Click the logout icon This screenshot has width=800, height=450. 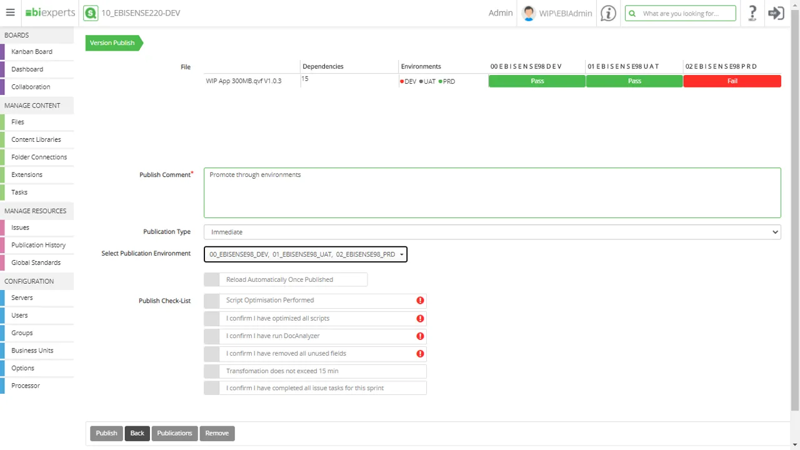point(776,13)
